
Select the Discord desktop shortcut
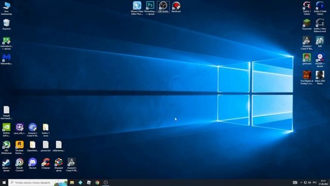32,164
